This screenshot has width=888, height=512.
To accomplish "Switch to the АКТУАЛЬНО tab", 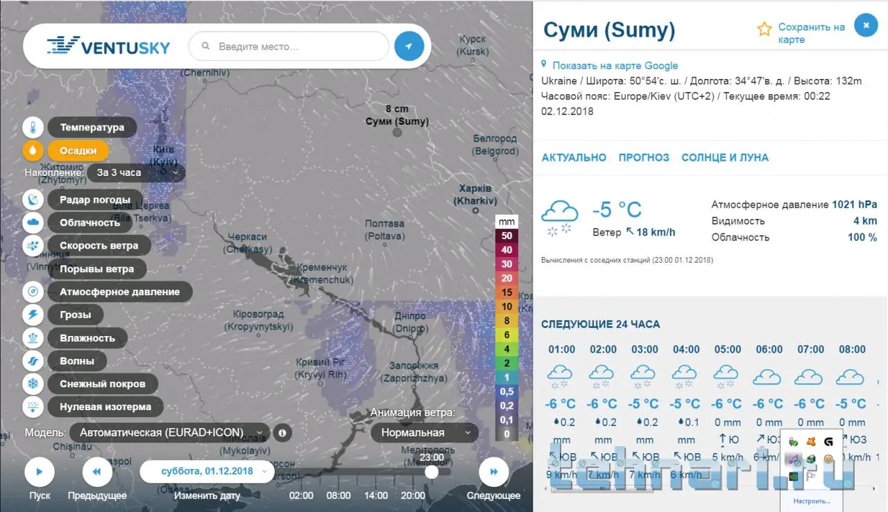I will click(574, 157).
